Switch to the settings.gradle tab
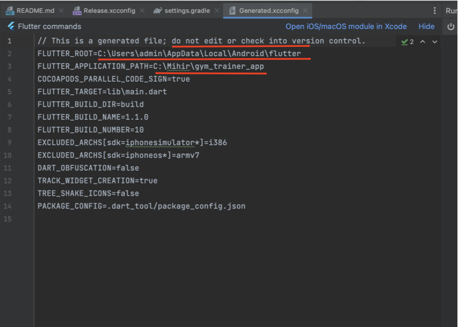 click(187, 10)
